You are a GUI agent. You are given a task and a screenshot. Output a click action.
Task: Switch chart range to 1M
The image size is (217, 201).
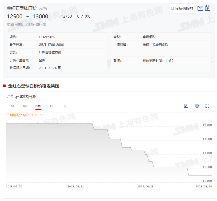tap(11, 106)
